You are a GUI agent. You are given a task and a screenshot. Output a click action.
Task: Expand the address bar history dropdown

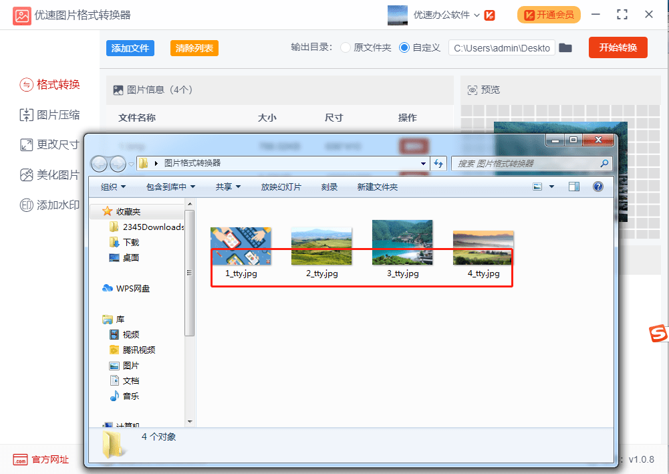(423, 163)
